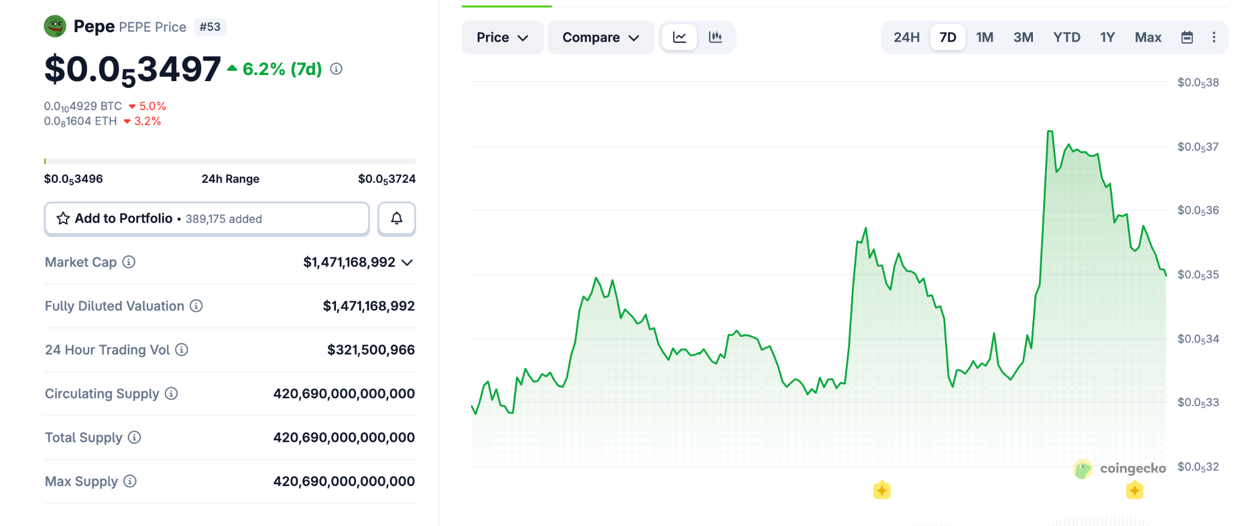Screen dimensions: 1240x526
Task: Open the Compare dropdown
Action: (600, 38)
